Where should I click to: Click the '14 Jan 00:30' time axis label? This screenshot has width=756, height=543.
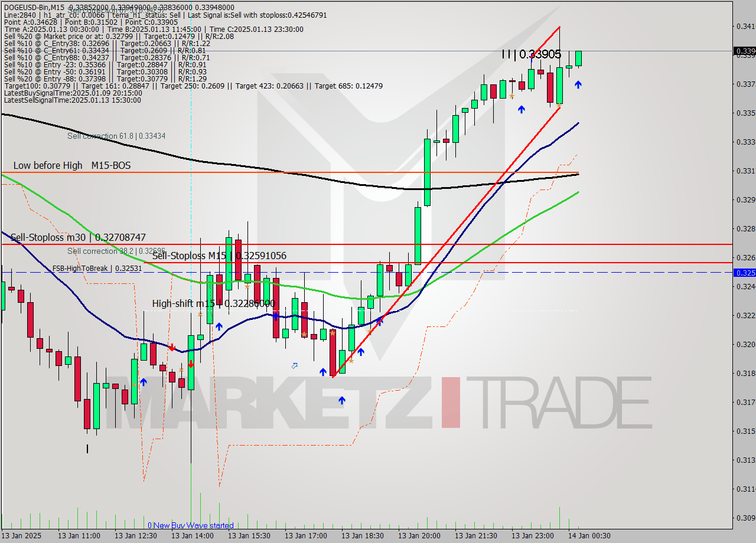pyautogui.click(x=589, y=536)
